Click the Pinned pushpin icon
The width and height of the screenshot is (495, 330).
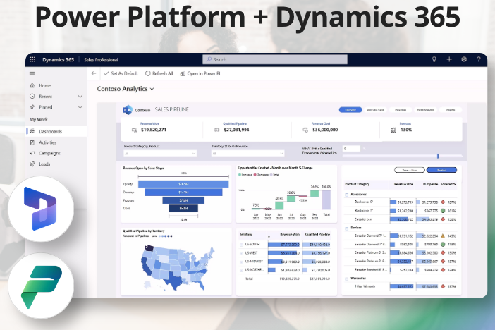32,107
